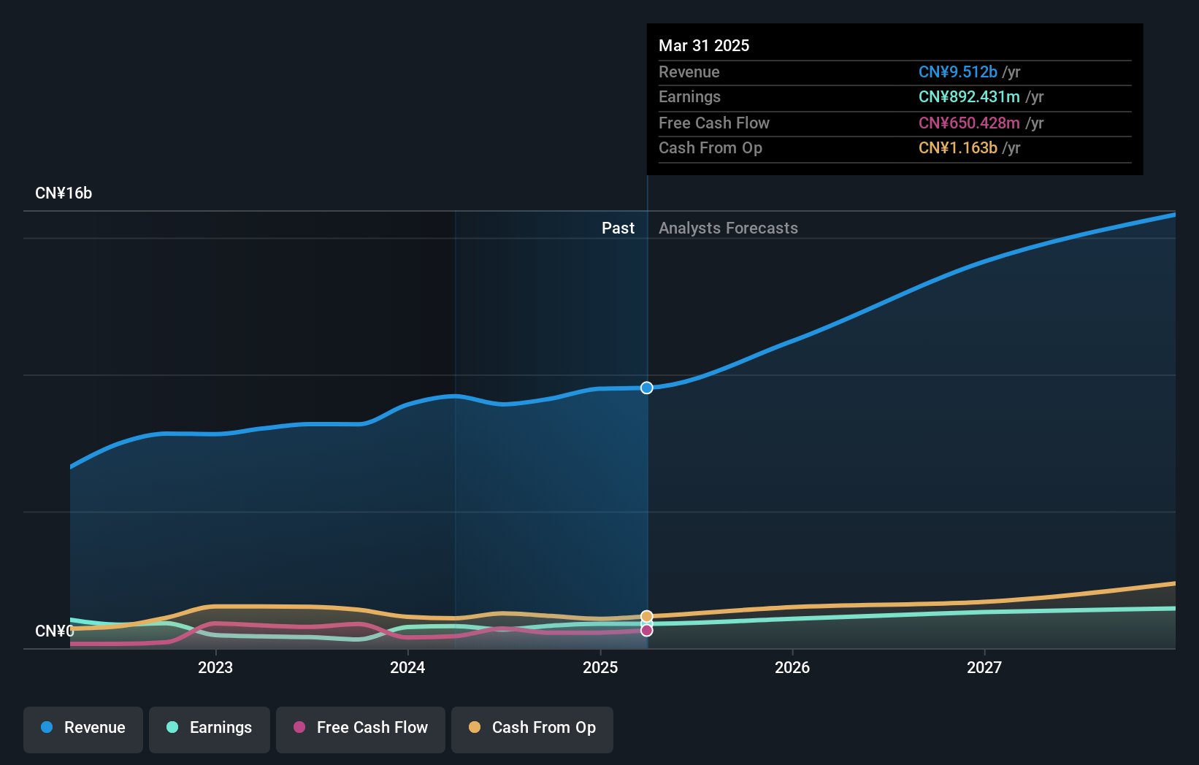Click the teal Earnings legend dot
The image size is (1199, 765).
tap(172, 727)
